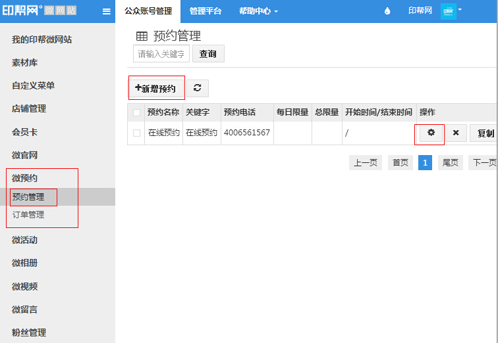This screenshot has height=343, width=498.
Task: Open the user account dropdown arrow
Action: (460, 10)
